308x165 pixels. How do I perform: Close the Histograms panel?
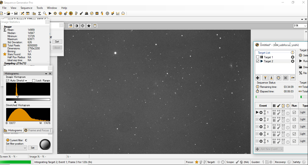(50, 74)
